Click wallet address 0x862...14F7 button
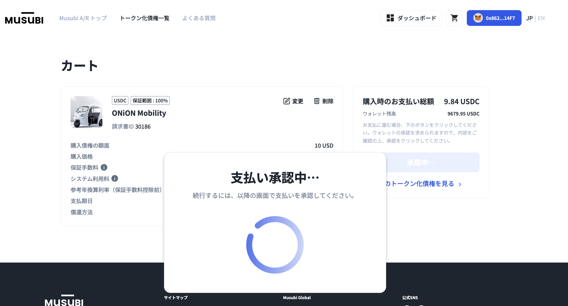568x306 pixels. click(494, 18)
